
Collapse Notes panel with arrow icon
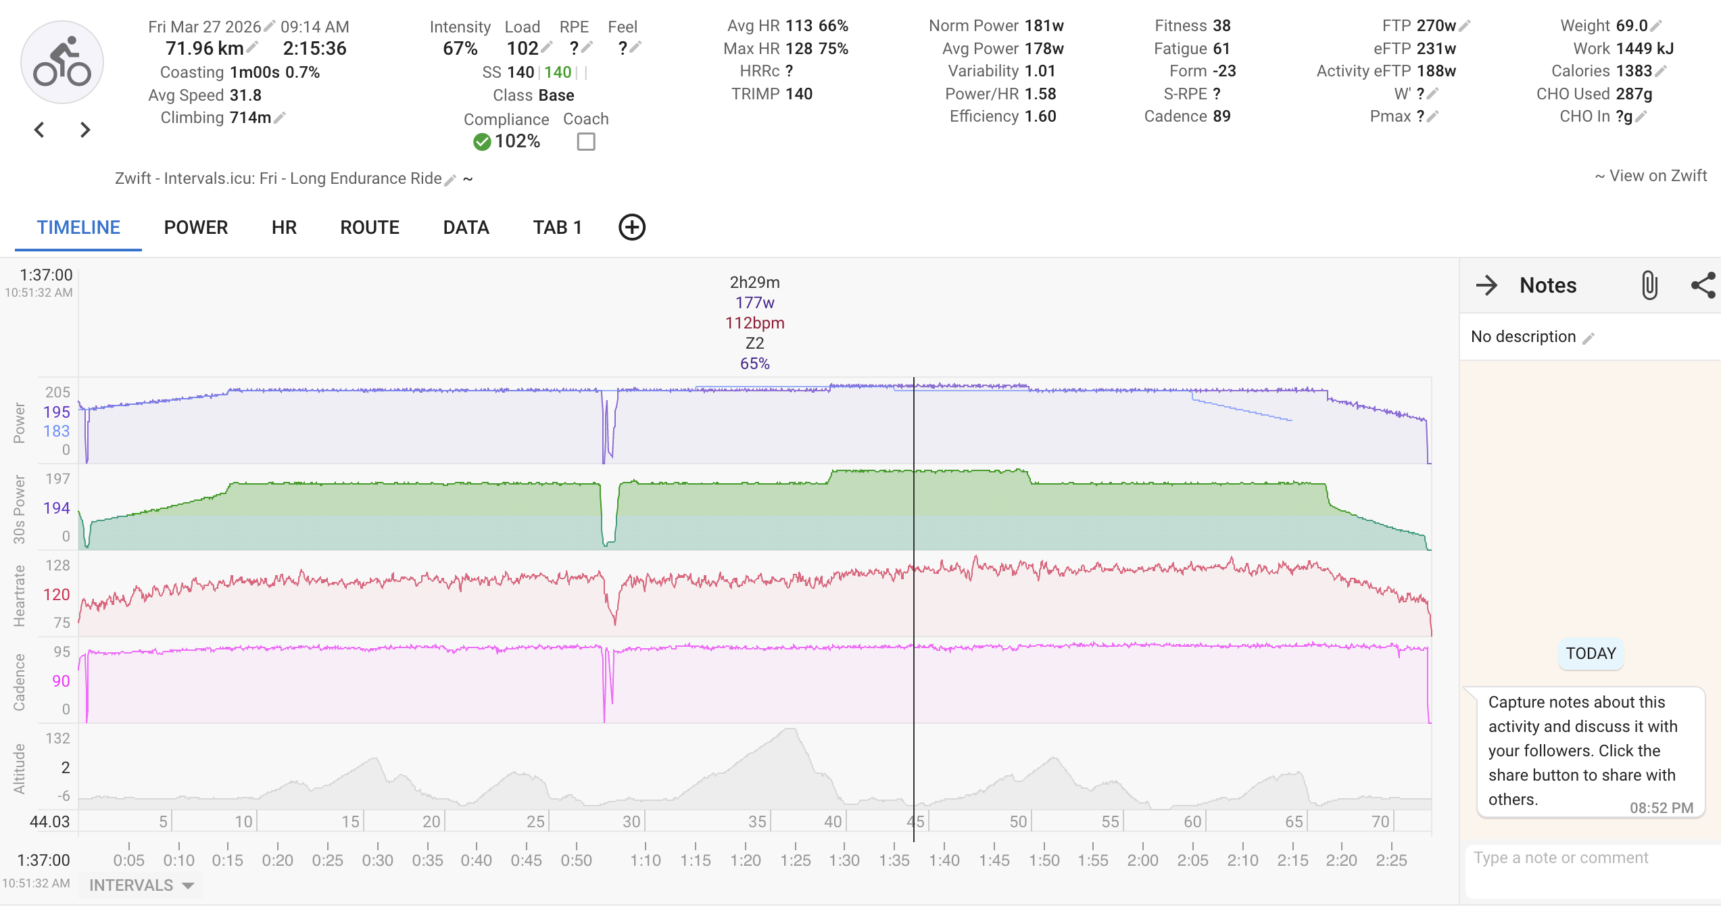pos(1486,285)
